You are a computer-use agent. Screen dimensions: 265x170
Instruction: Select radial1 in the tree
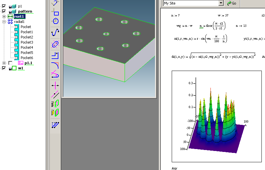(x=19, y=22)
